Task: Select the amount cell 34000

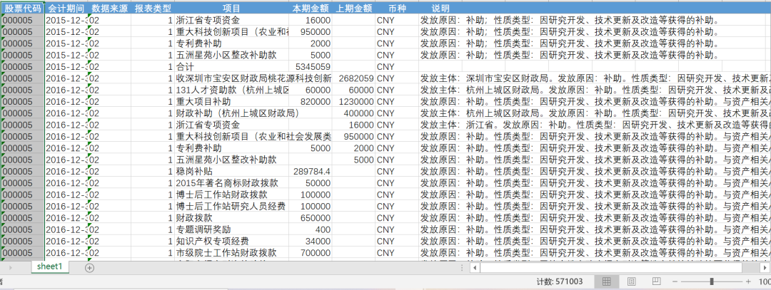Action: tap(311, 242)
